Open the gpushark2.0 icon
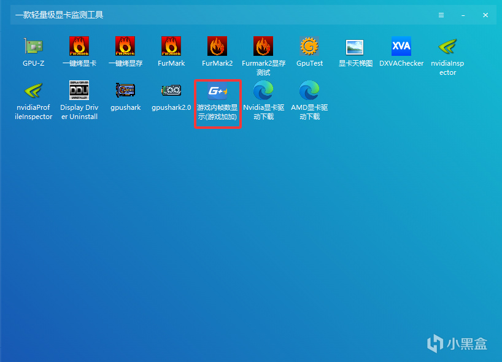 tap(171, 91)
